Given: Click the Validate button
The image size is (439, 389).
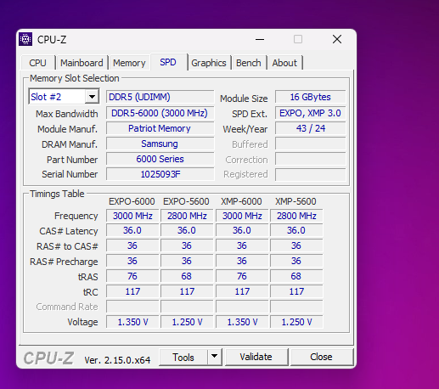Looking at the screenshot, I should pyautogui.click(x=256, y=357).
